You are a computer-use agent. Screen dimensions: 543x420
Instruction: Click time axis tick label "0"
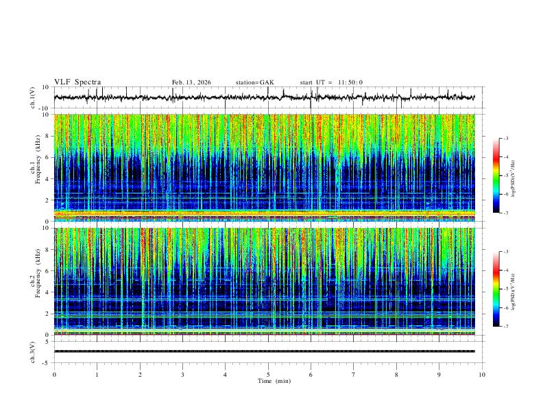coord(54,375)
